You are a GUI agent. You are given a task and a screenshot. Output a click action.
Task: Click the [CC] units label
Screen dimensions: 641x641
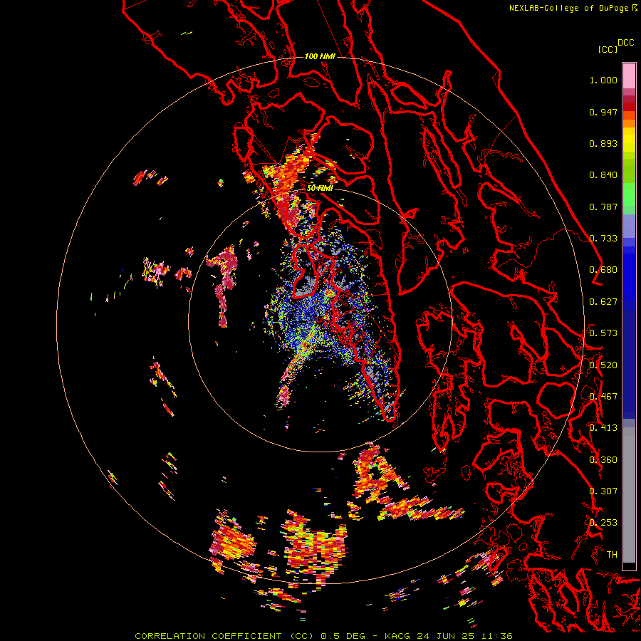click(x=608, y=49)
